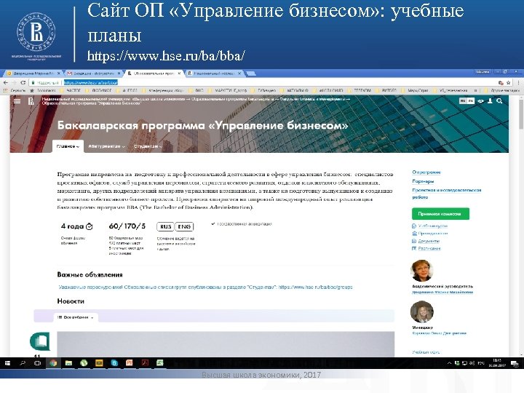The image size is (524, 393).
Task: Click the green Приемная комиссия button
Action: pyautogui.click(x=440, y=214)
